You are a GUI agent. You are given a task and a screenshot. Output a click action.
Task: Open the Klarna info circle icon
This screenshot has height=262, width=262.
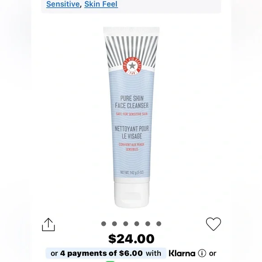[202, 253]
